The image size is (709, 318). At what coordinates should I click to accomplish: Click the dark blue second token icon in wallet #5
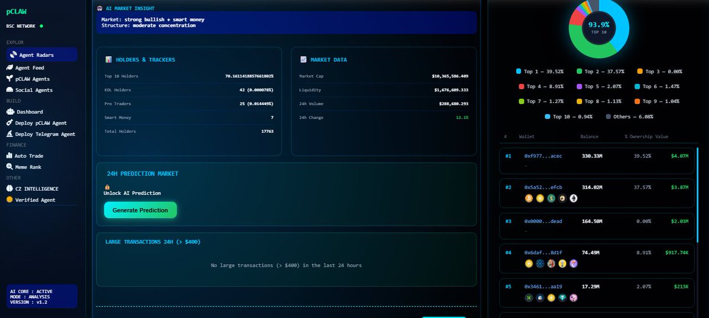[540, 298]
